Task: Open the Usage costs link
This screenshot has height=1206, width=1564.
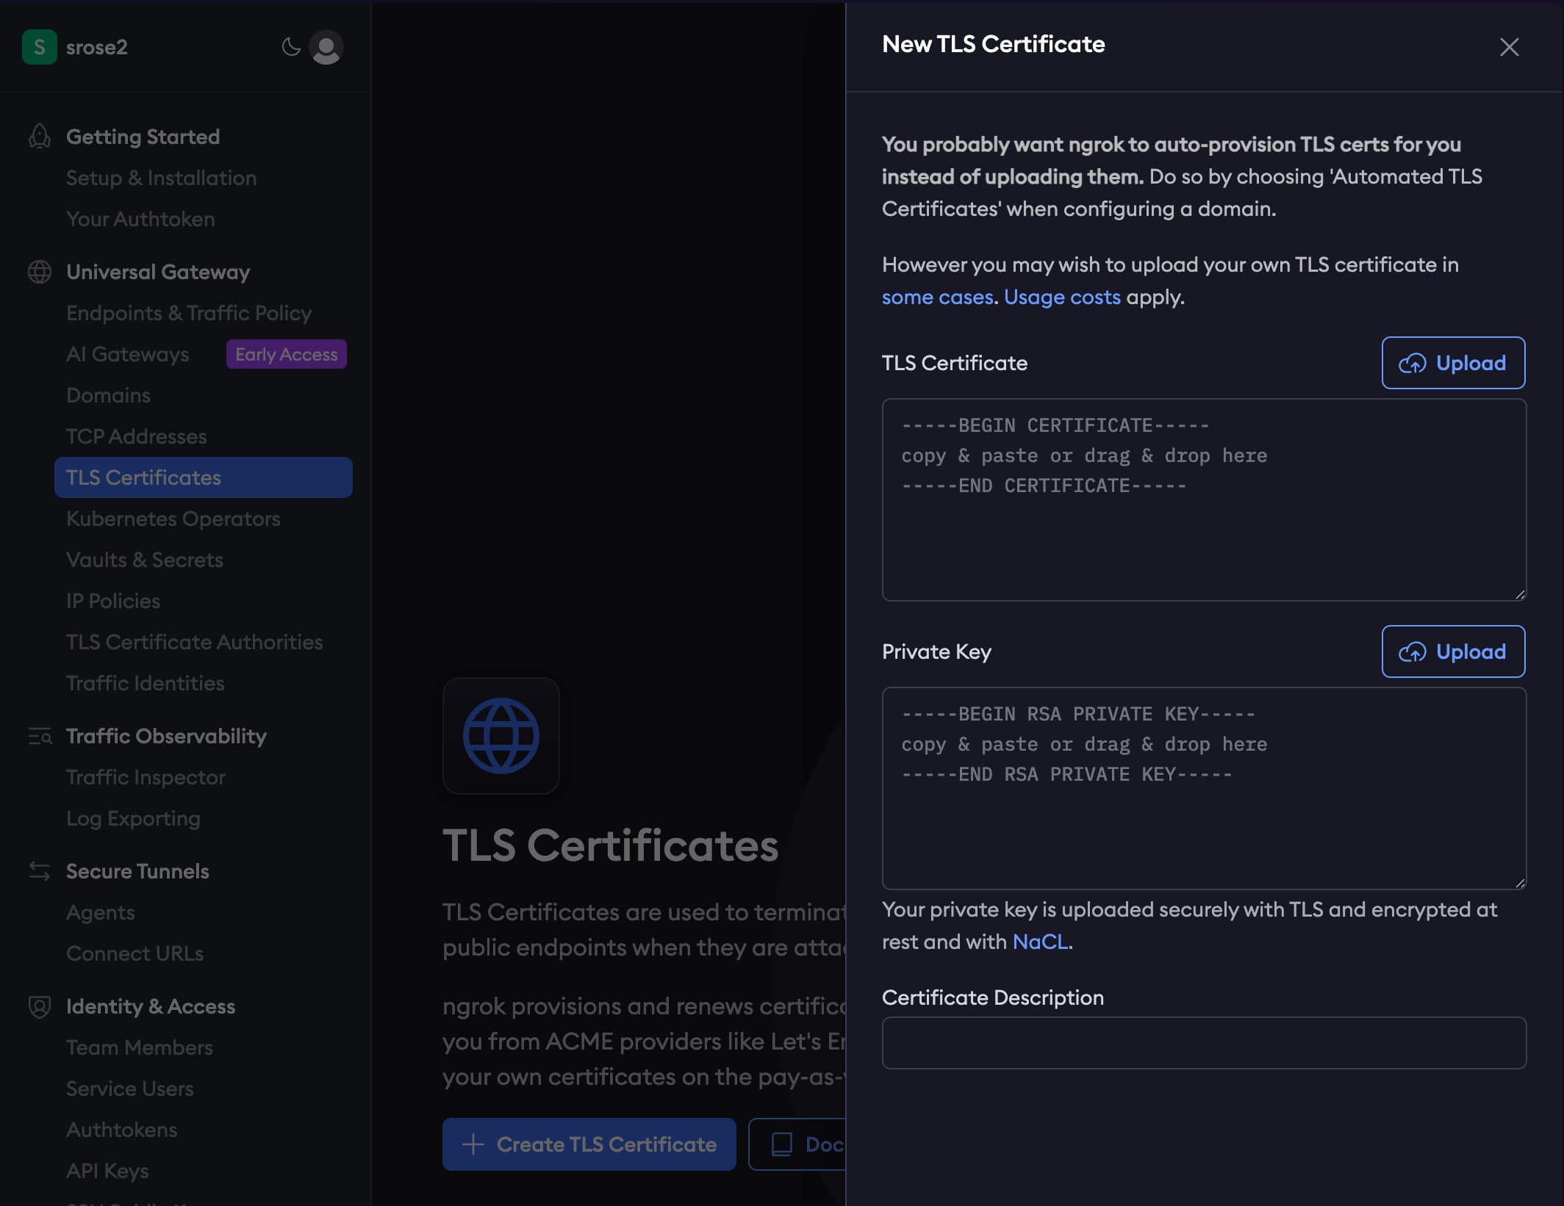Action: click(x=1062, y=297)
